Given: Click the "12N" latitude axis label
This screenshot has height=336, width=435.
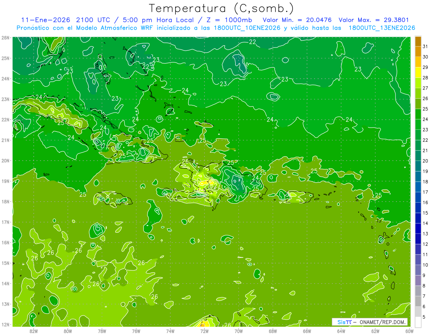Looking at the screenshot, I should (x=5, y=324).
